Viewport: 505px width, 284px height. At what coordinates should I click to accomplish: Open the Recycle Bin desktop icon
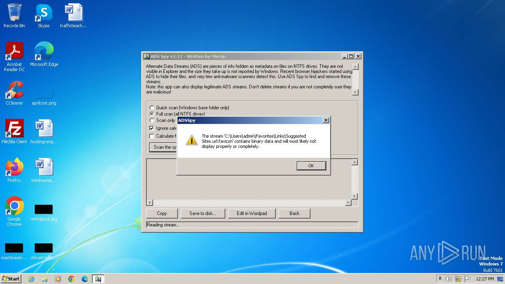14,16
